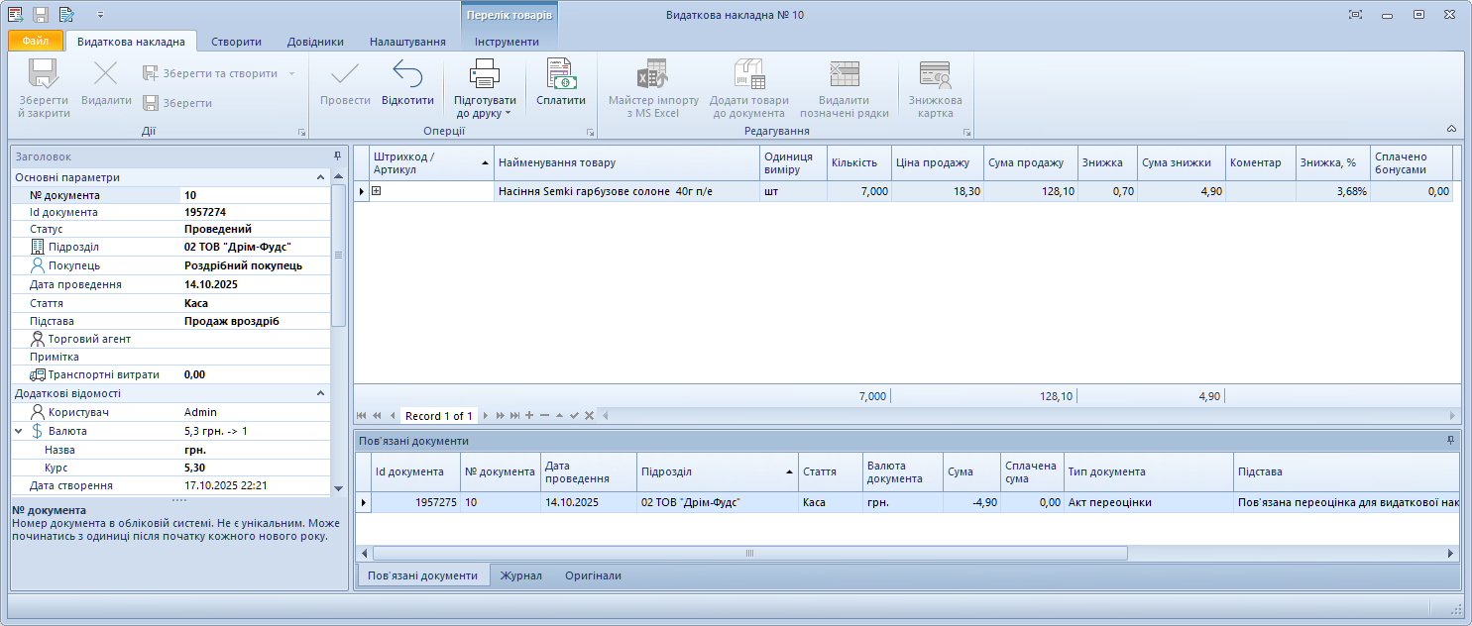Click the printer icon Підготувати до друку
Image resolution: width=1472 pixels, height=626 pixels.
point(485,75)
